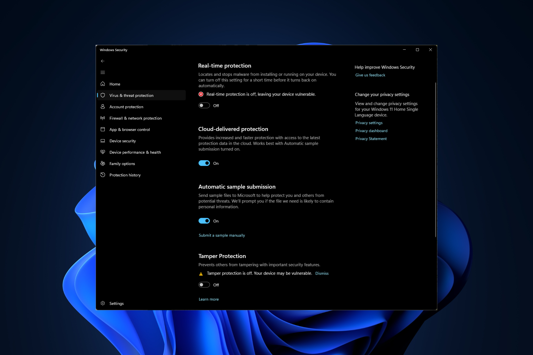Image resolution: width=533 pixels, height=355 pixels.
Task: Open Firewall & network protection section
Action: click(135, 118)
